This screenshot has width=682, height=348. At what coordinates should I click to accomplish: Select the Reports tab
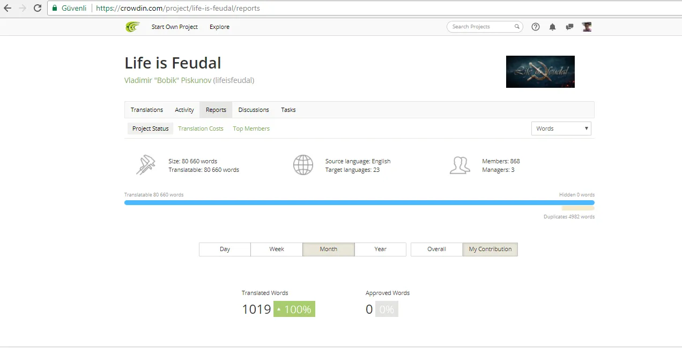click(216, 110)
